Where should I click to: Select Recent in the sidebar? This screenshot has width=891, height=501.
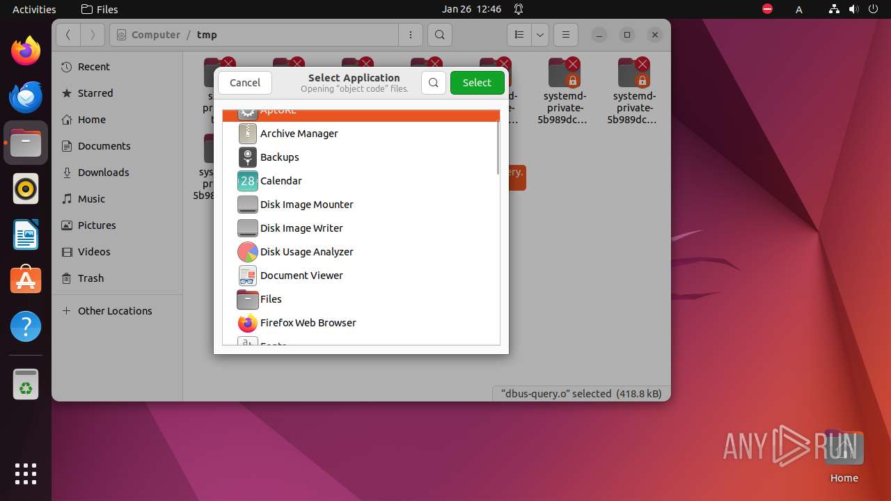tap(117, 67)
